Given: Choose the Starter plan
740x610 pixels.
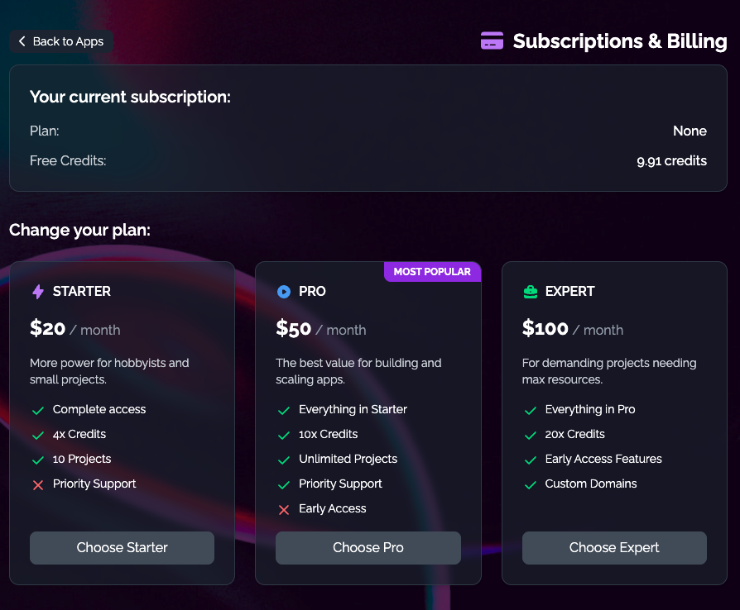Looking at the screenshot, I should (x=122, y=548).
